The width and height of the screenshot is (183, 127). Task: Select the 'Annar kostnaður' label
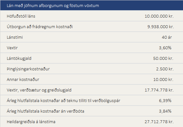coord(23,79)
